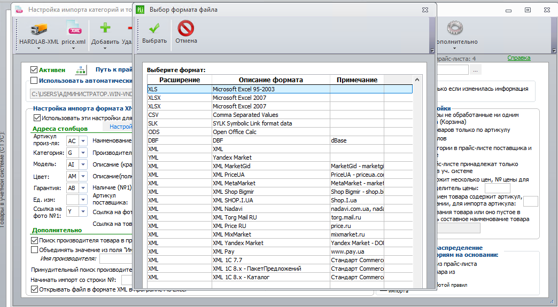
Task: Open Модель column dropdown
Action: point(83,164)
